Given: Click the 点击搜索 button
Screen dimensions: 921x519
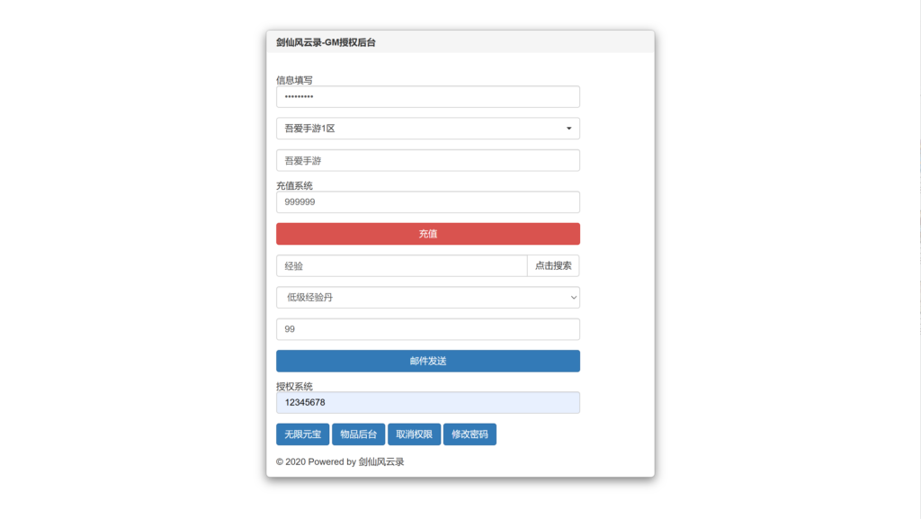Looking at the screenshot, I should point(553,266).
